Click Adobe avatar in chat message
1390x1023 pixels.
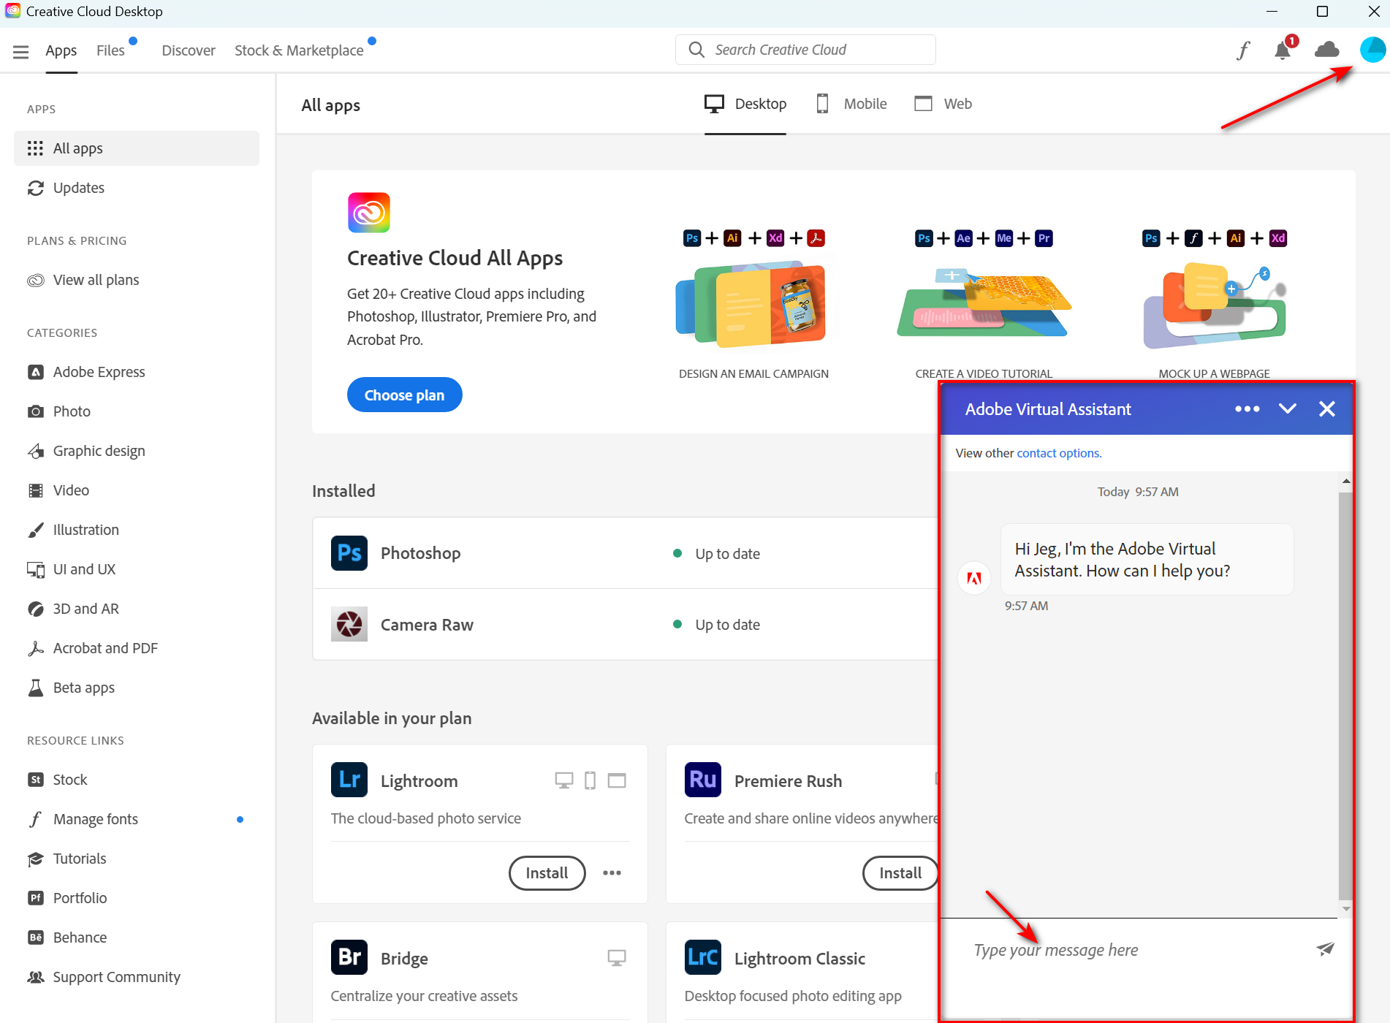[x=973, y=577]
